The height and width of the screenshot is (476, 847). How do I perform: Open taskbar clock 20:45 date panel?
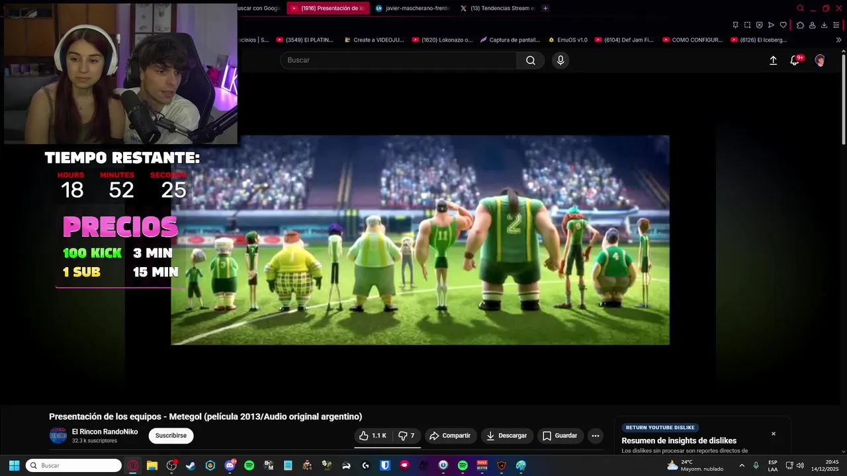825,465
